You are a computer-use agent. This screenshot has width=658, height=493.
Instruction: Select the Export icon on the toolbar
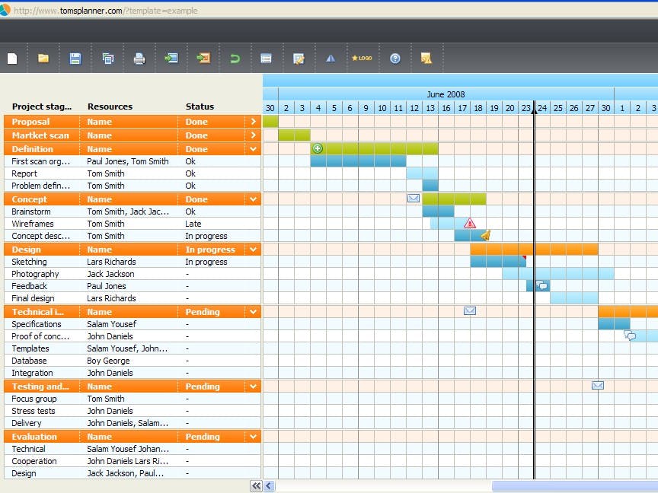click(203, 58)
